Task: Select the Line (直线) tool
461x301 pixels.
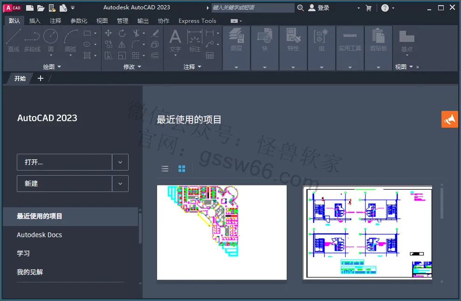Action: coord(13,41)
